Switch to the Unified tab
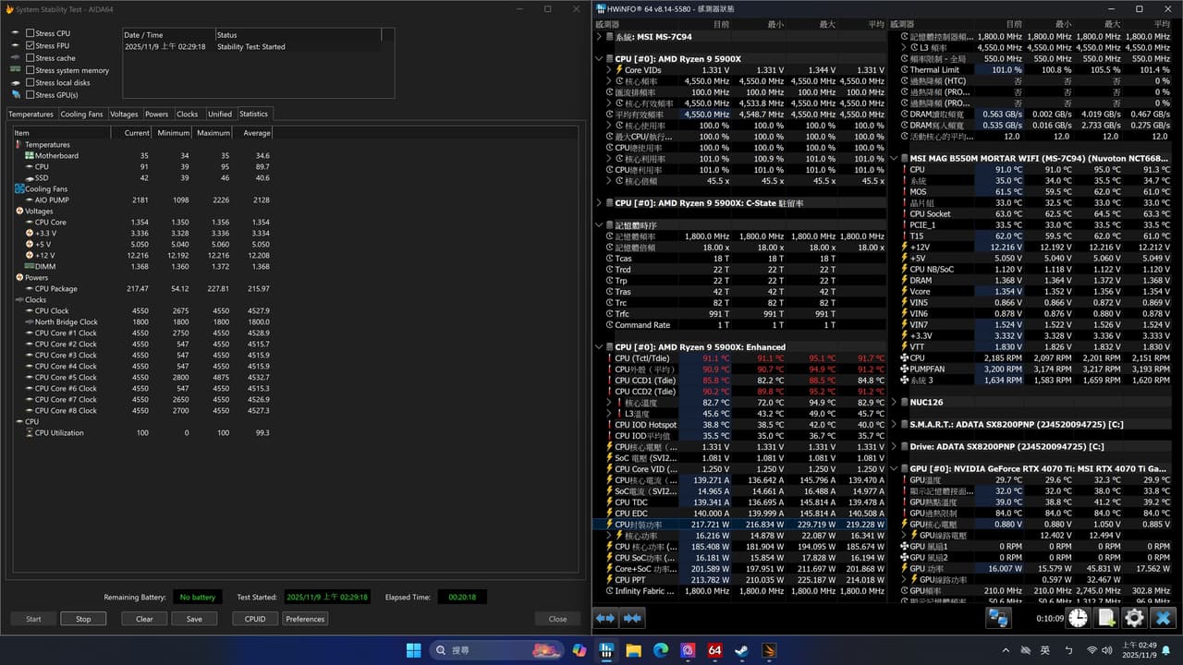Image resolution: width=1183 pixels, height=665 pixels. (220, 115)
